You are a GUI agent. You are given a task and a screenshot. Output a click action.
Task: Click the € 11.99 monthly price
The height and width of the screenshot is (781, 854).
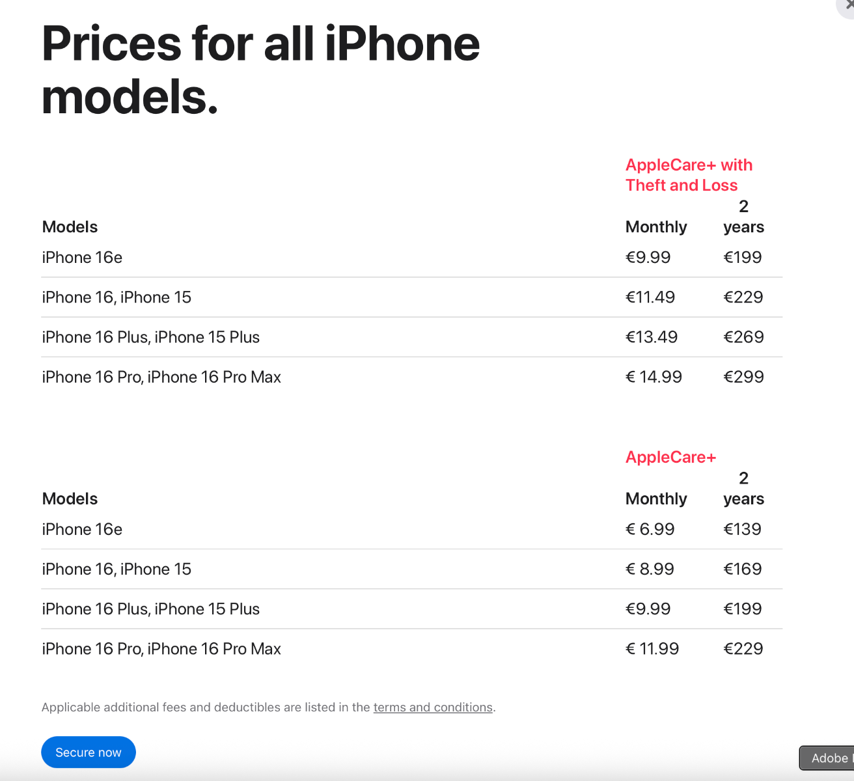tap(652, 649)
